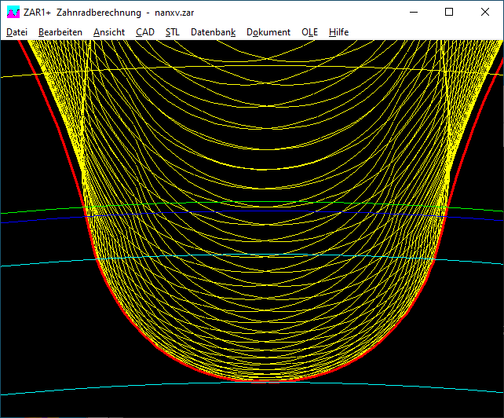Show the Hilfe menu
This screenshot has width=504, height=418.
coord(338,32)
